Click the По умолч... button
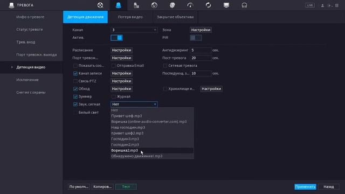 79,187
